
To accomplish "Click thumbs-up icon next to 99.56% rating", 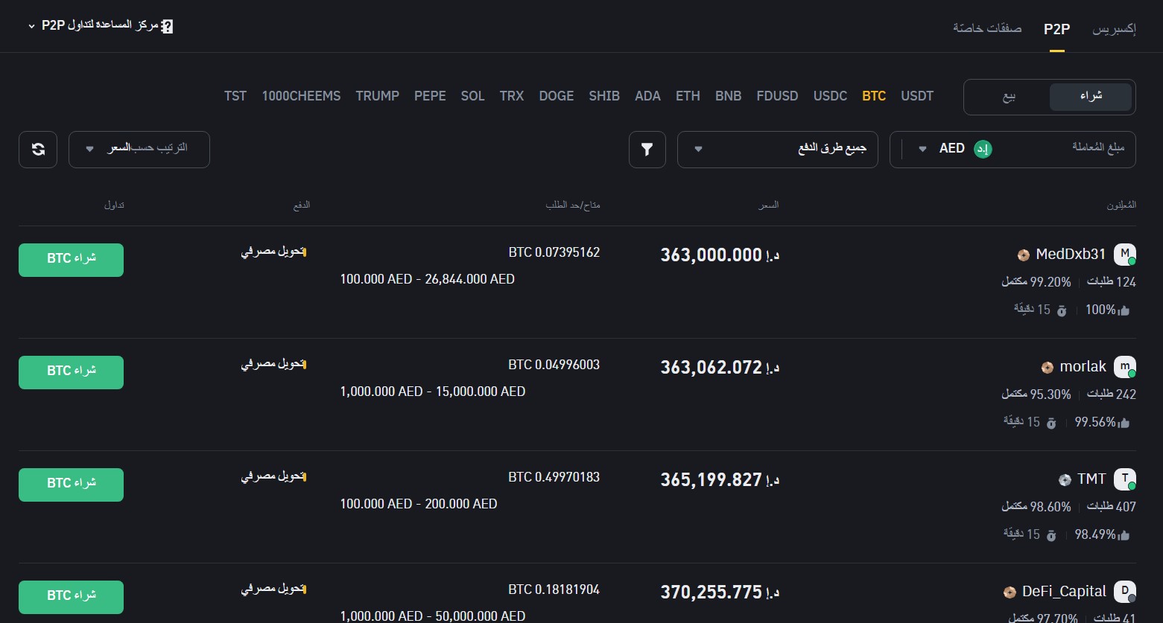I will (x=1124, y=423).
